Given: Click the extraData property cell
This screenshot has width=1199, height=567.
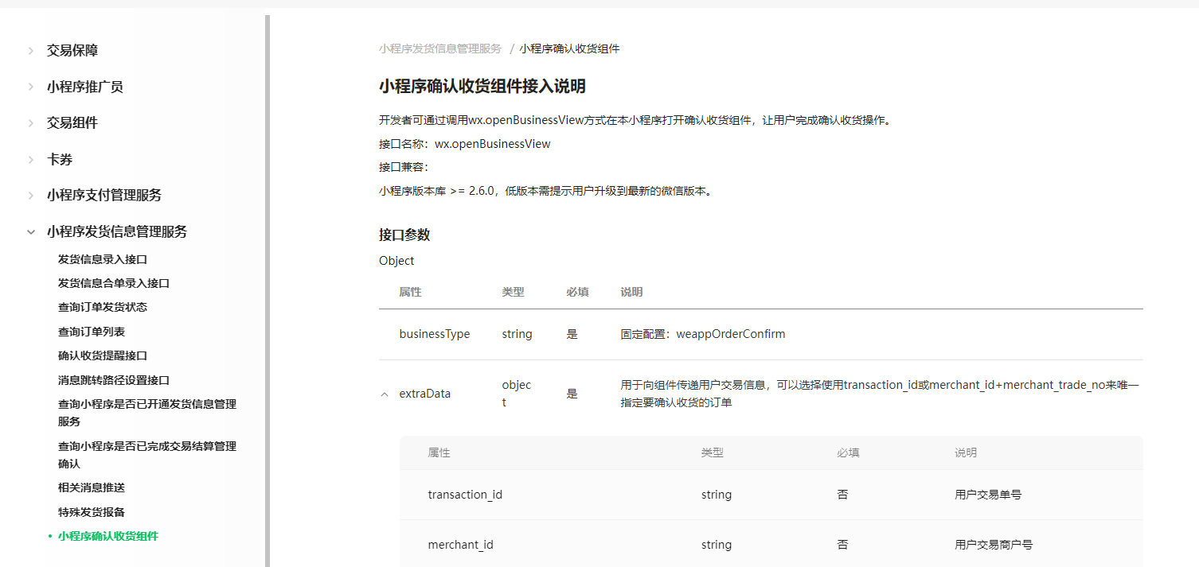Looking at the screenshot, I should [425, 394].
